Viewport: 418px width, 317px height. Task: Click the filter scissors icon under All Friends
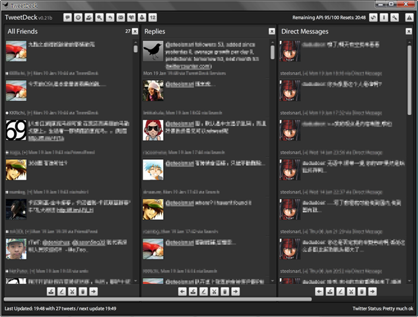[x=72, y=291]
